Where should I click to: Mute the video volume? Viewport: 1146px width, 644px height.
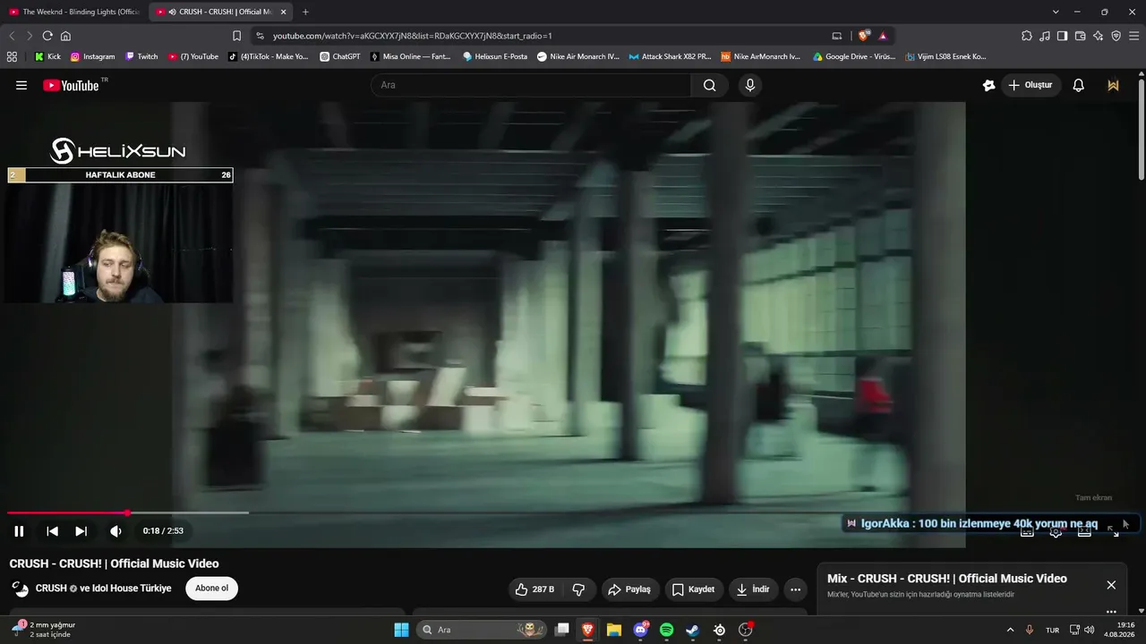(x=115, y=531)
